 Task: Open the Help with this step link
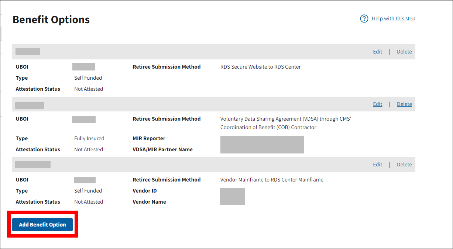(393, 18)
